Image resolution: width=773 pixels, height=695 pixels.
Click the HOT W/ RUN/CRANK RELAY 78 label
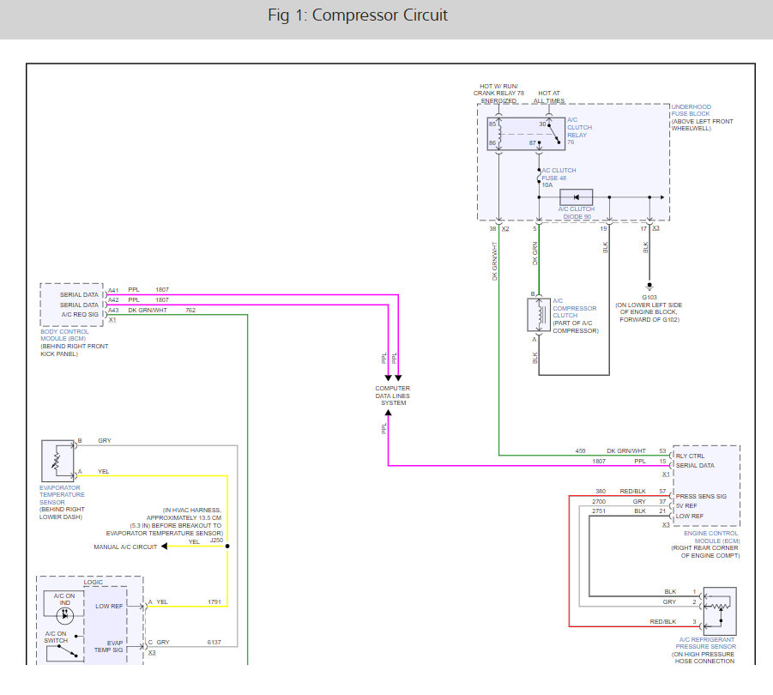click(498, 94)
